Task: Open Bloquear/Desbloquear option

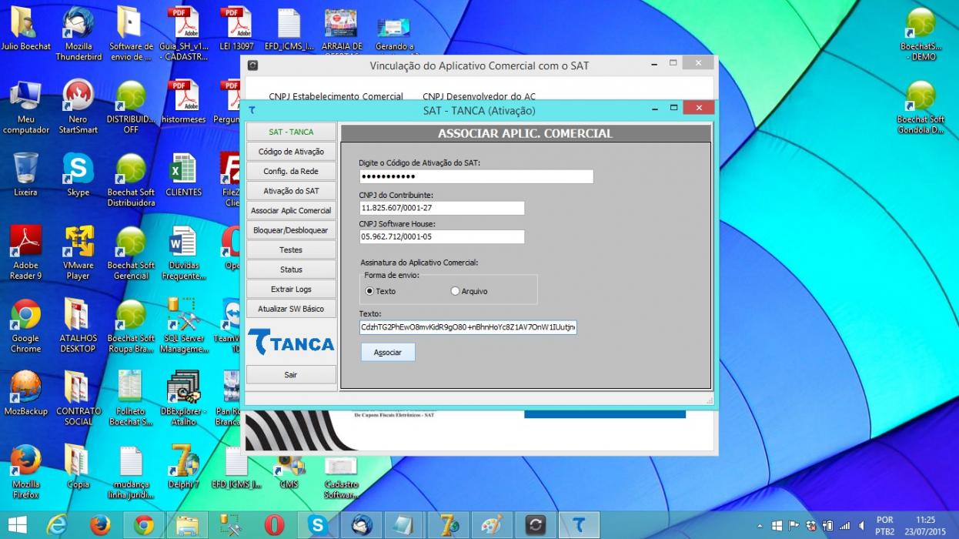Action: 291,230
